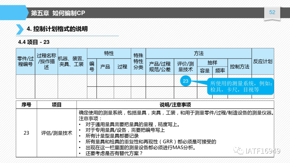Click heading 4. 控制计划格式的说明
This screenshot has width=290, height=163.
tap(57, 29)
